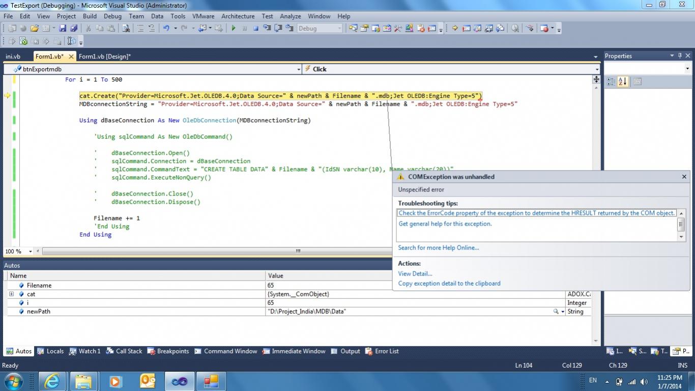Open Internet Explorer from taskbar
The height and width of the screenshot is (391, 695).
tap(52, 381)
